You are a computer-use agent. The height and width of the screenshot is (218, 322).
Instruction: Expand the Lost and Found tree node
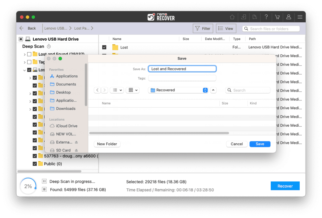click(25, 54)
